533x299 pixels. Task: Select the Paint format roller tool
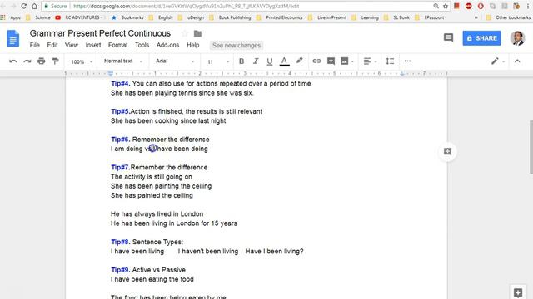click(56, 61)
